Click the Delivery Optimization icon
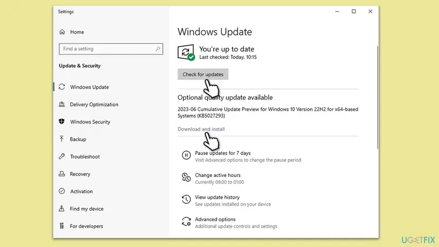The width and height of the screenshot is (439, 247). (62, 104)
